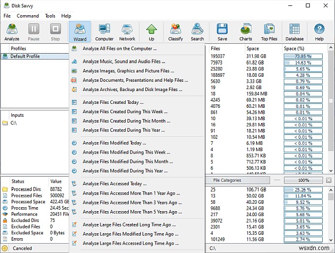Click the Default Profile icon
Image resolution: width=335 pixels, height=253 pixels.
point(5,57)
